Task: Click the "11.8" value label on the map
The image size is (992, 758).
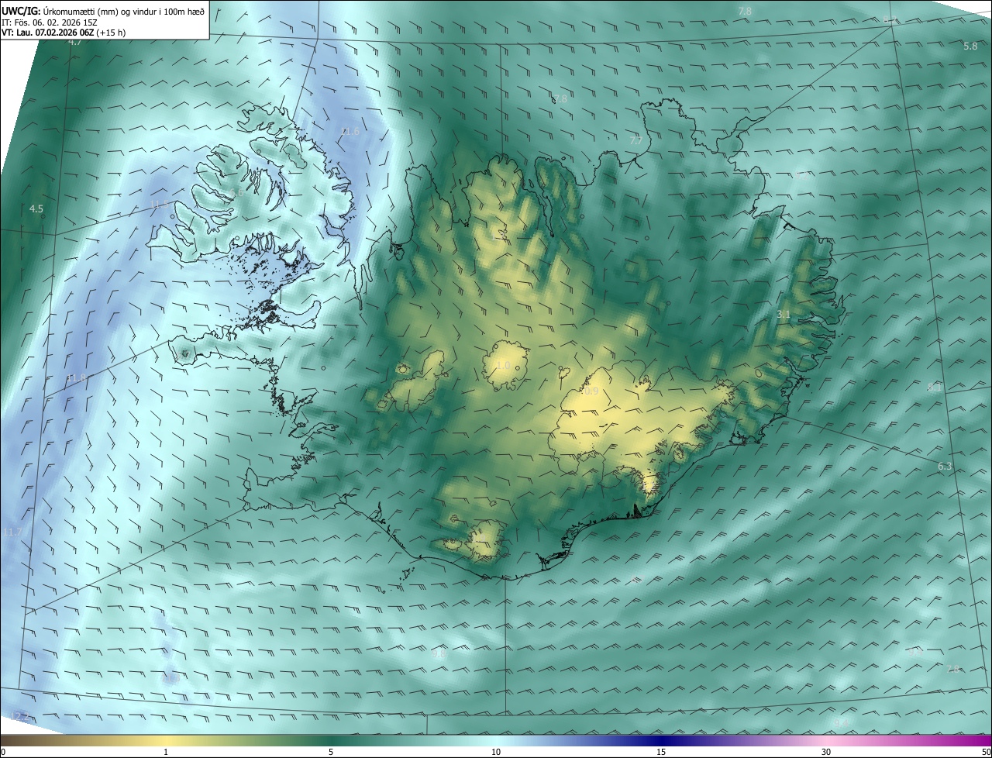Action: pyautogui.click(x=76, y=378)
